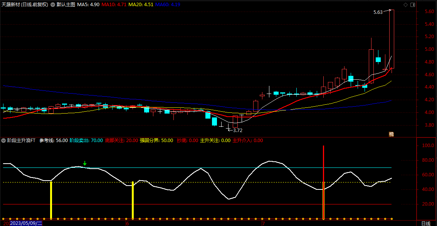
Task: Click the 3.72 low price annotation
Action: [x=237, y=130]
